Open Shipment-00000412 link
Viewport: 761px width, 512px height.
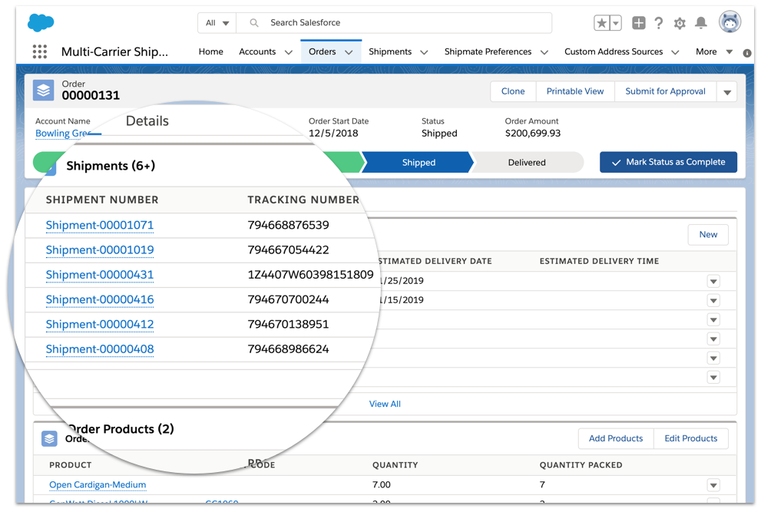pyautogui.click(x=100, y=324)
